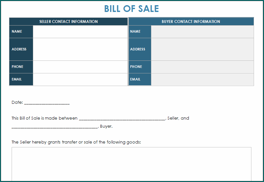The height and width of the screenshot is (182, 264).
Task: Click the buyer Address input field
Action: click(202, 49)
